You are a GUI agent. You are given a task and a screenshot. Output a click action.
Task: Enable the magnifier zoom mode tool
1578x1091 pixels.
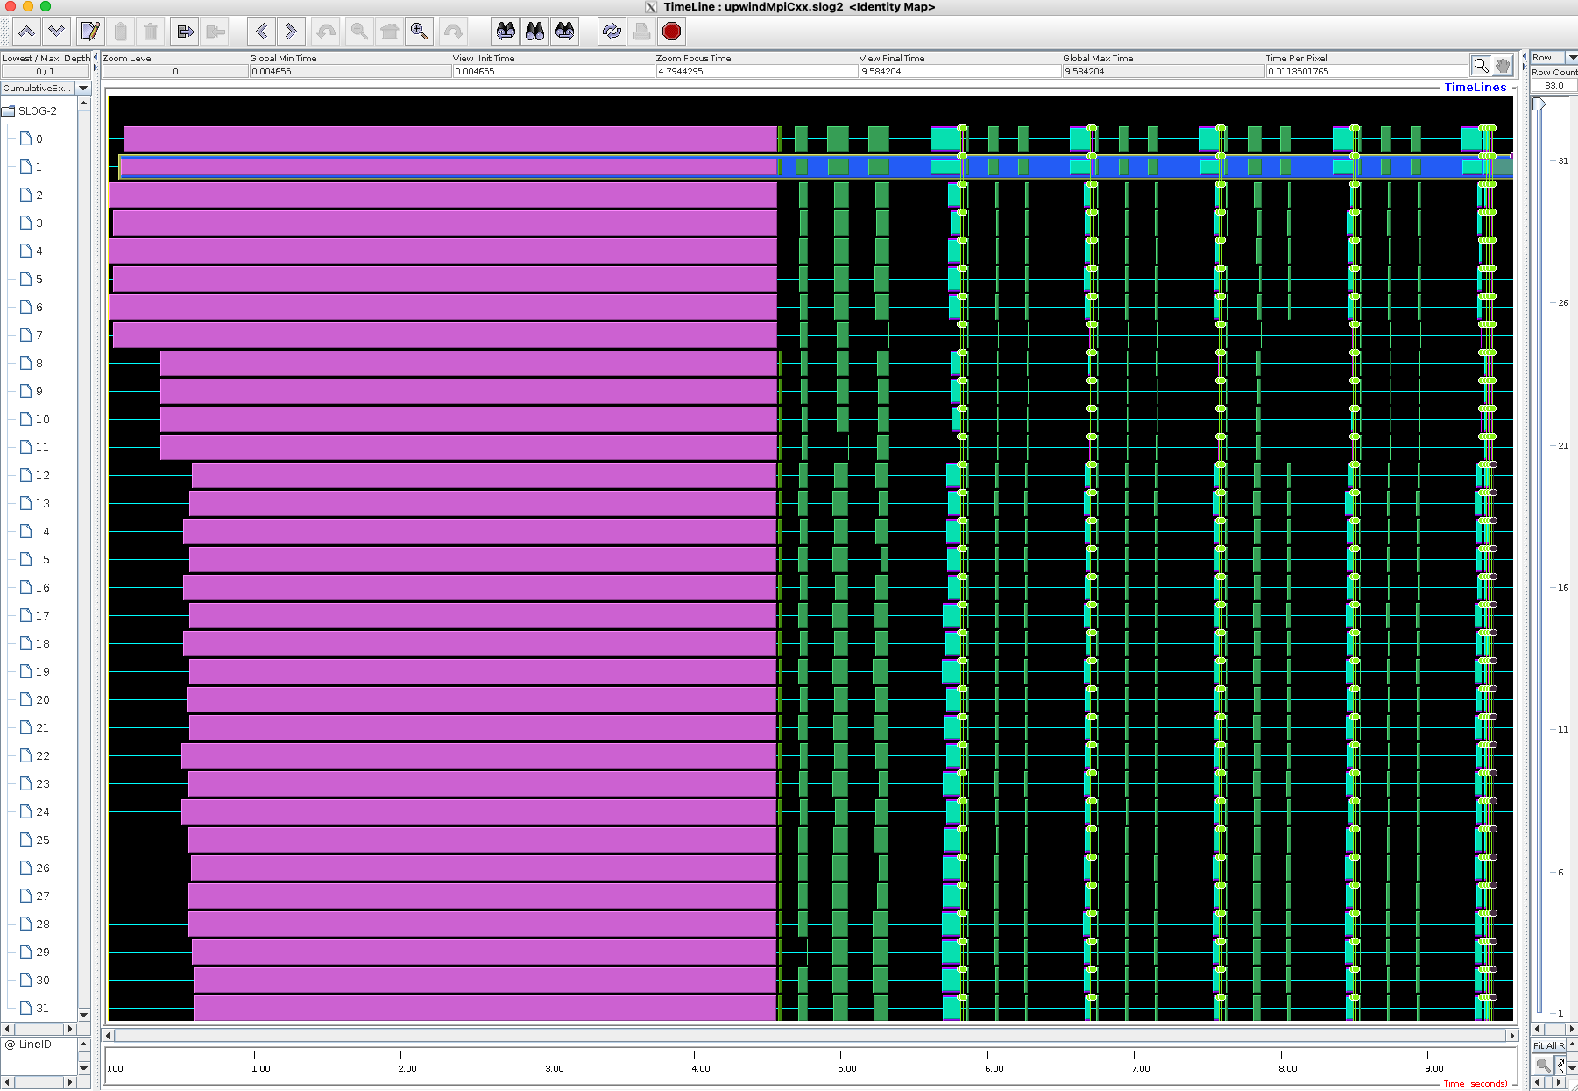pos(1481,64)
